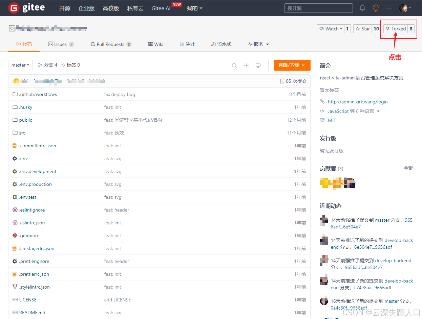Open the notifications bell icon
The width and height of the screenshot is (422, 319).
(362, 8)
